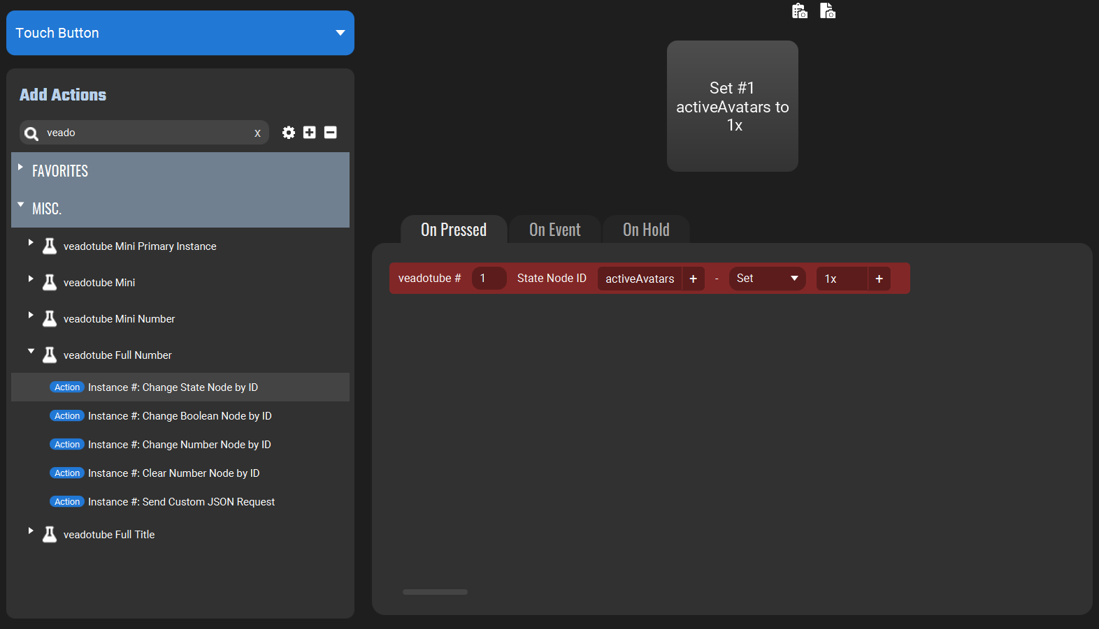Screen dimensions: 1099x629
Task: Click the plus beside the 1x value
Action: [879, 279]
